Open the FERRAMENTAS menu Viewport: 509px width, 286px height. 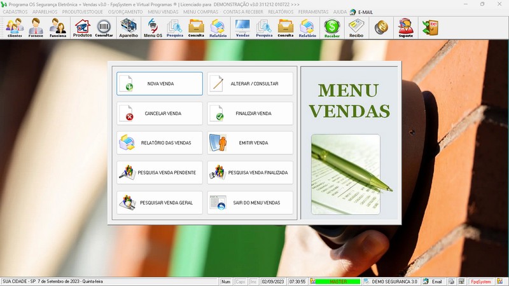(313, 12)
